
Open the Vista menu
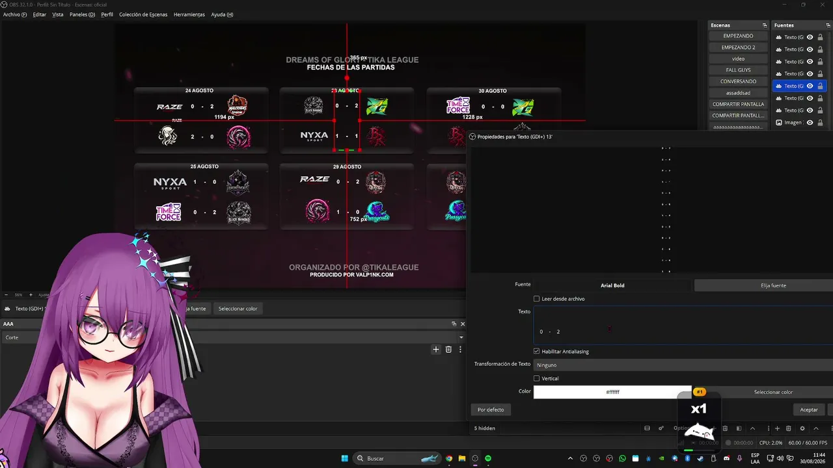[x=58, y=14]
